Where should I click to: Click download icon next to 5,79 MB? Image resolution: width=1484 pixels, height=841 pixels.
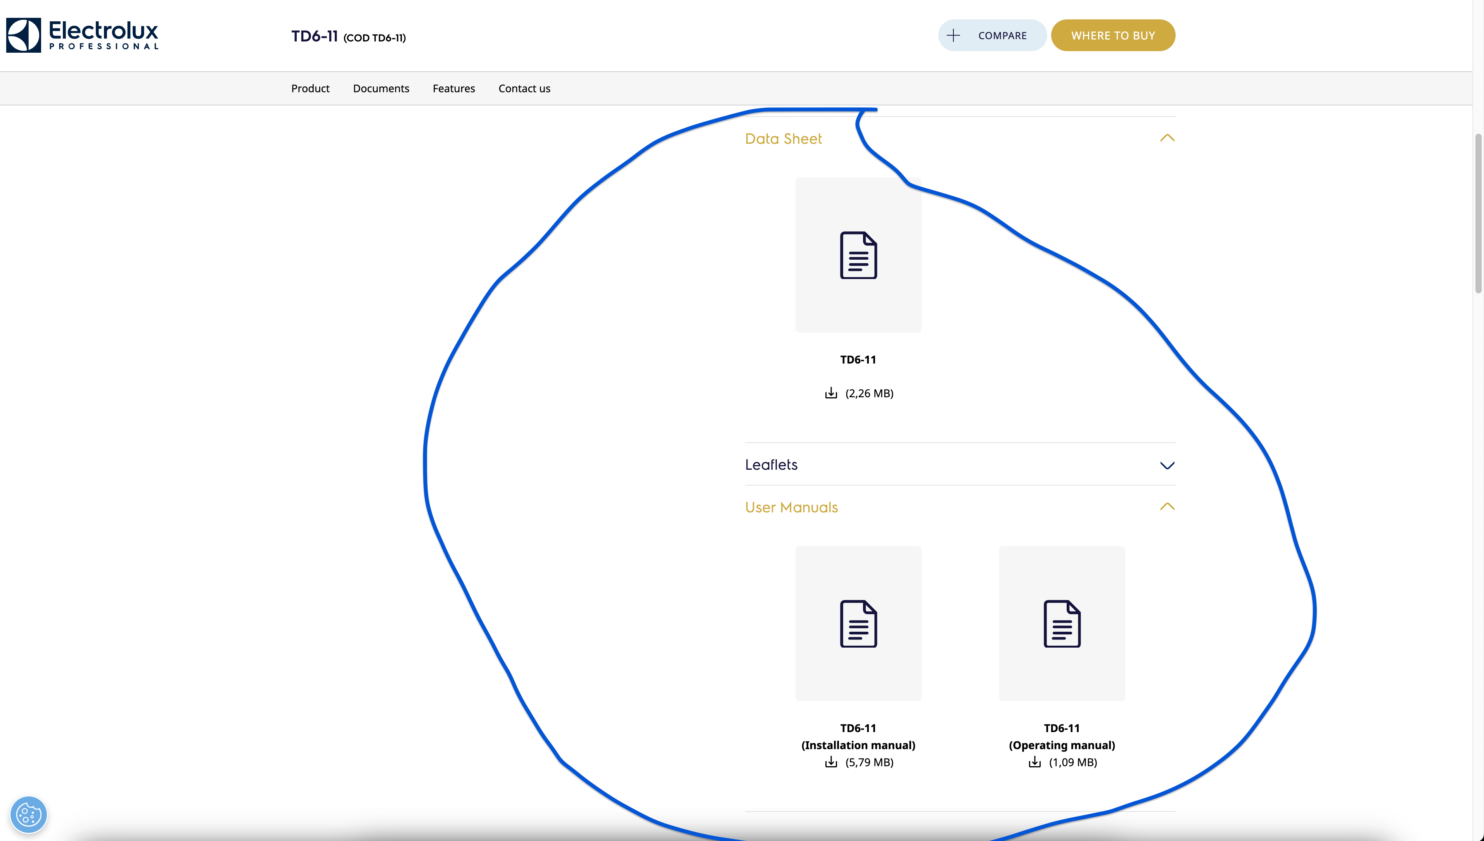[x=831, y=762]
